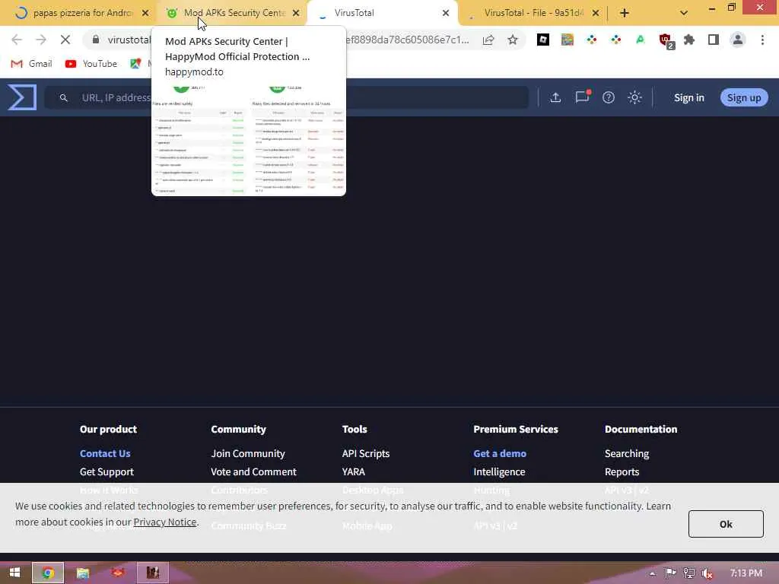This screenshot has height=584, width=779.
Task: Show hidden system tray icons
Action: tap(652, 573)
